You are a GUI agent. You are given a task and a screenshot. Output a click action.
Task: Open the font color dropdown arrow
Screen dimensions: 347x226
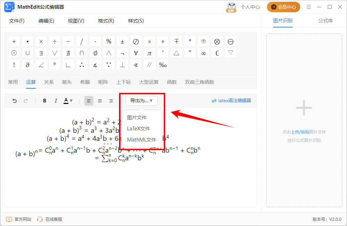point(71,101)
